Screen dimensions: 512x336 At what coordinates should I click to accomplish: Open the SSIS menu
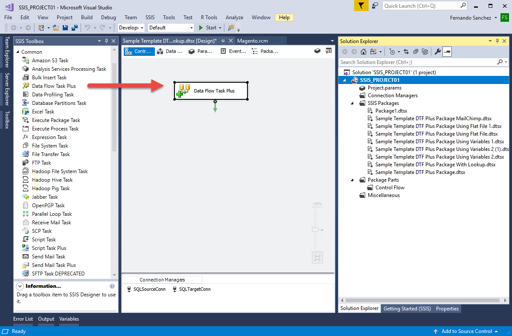pos(150,17)
